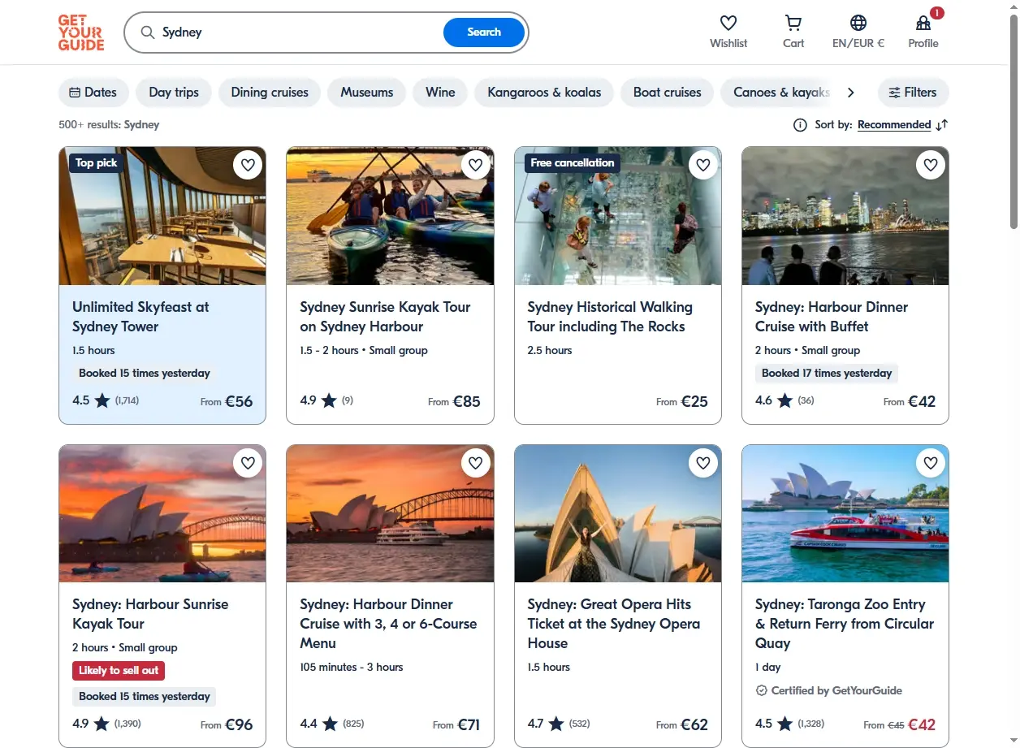Wishlist the Harbour Sunrise Kayak Tour card
Viewport: 1020px width, 748px height.
(x=248, y=463)
